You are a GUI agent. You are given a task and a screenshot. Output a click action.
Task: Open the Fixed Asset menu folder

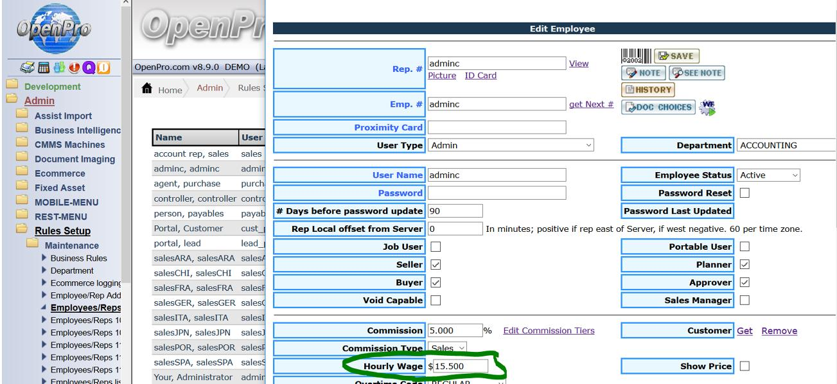point(59,188)
